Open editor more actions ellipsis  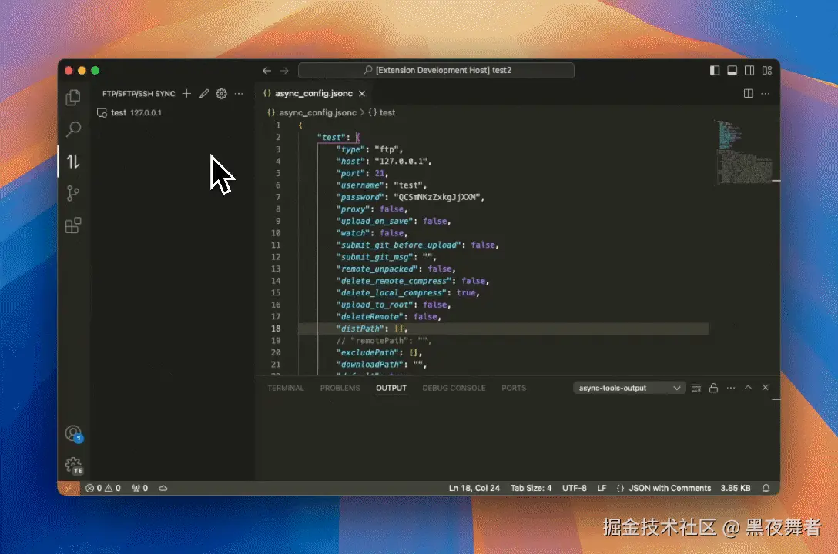click(x=766, y=93)
